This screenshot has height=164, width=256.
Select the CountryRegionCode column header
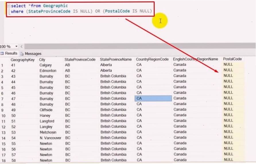(152, 59)
